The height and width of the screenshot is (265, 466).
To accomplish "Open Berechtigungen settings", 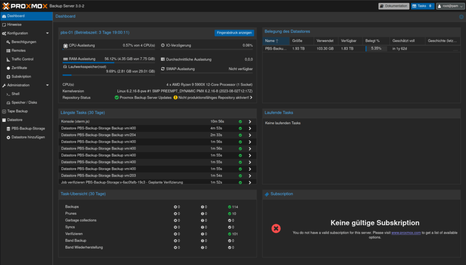I will click(x=24, y=42).
